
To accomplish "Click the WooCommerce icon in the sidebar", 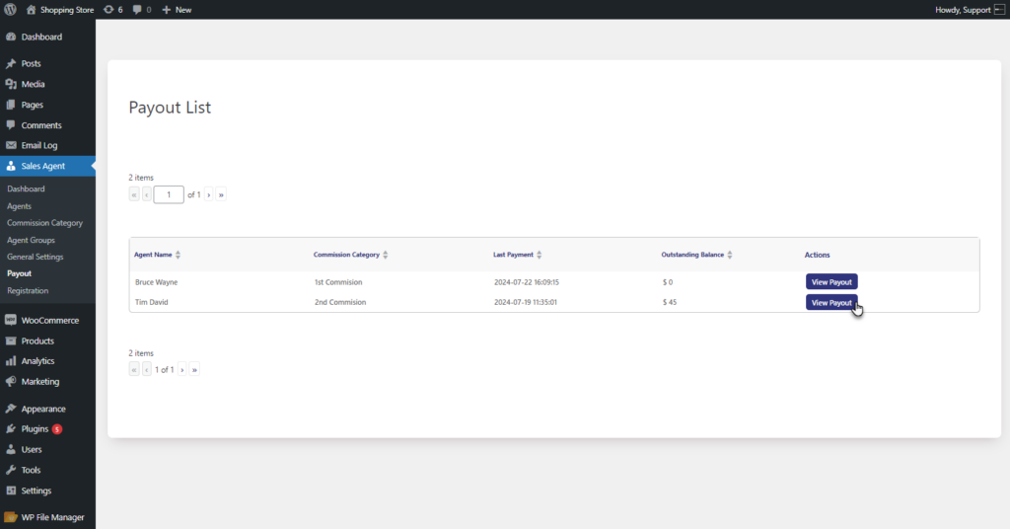I will tap(11, 320).
